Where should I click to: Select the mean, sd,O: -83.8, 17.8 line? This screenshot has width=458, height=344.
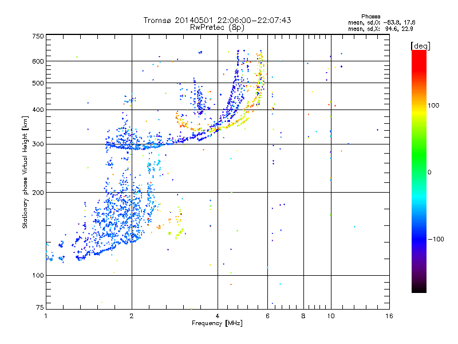pos(381,23)
